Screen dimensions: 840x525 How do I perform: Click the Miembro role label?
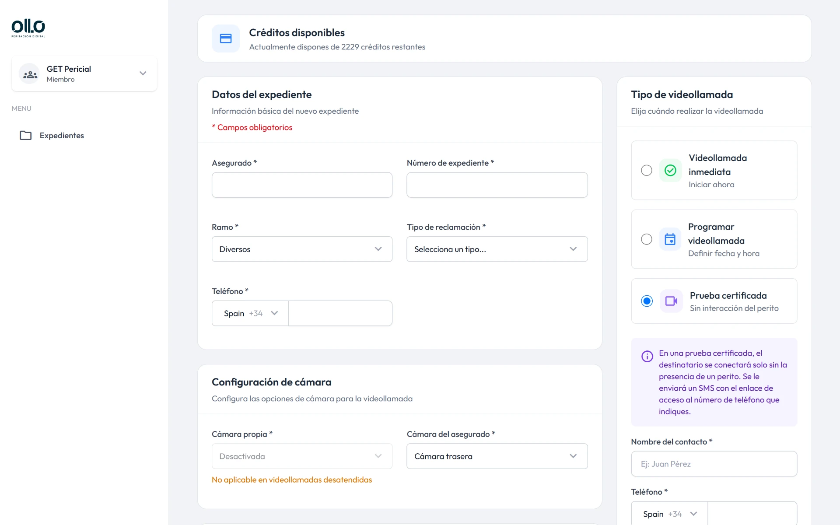(61, 79)
